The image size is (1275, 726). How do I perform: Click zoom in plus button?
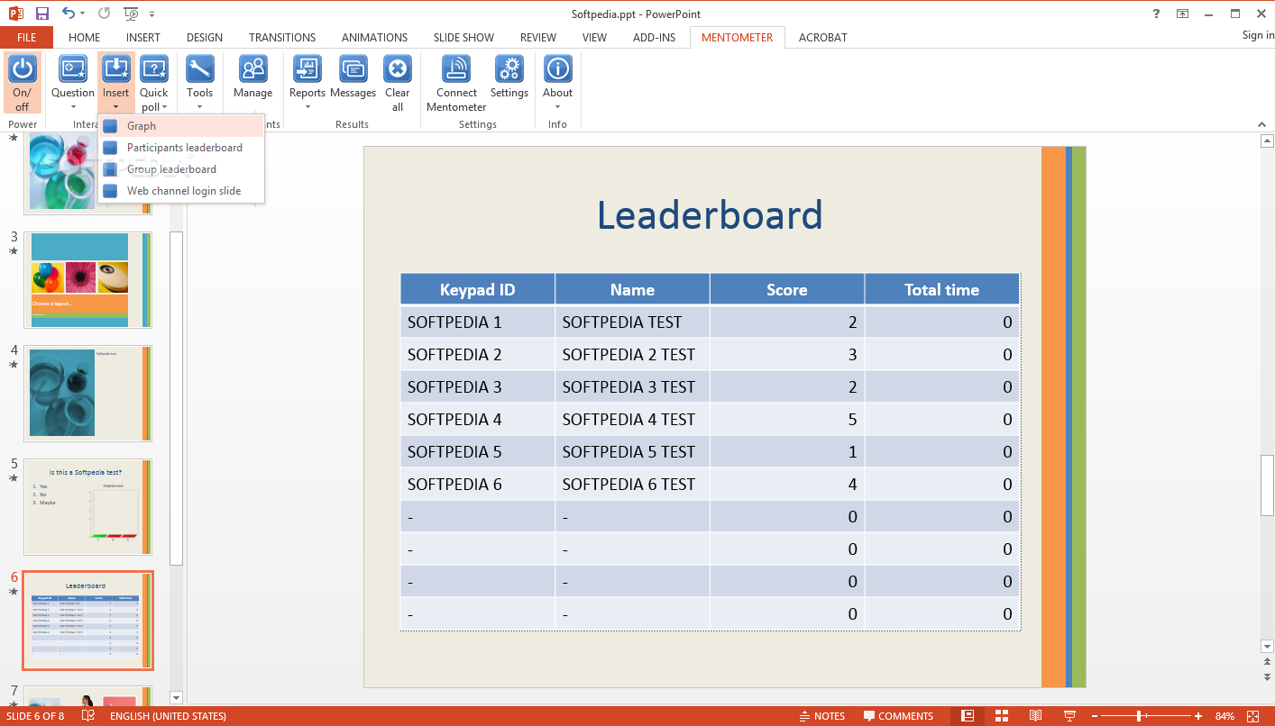click(1198, 716)
